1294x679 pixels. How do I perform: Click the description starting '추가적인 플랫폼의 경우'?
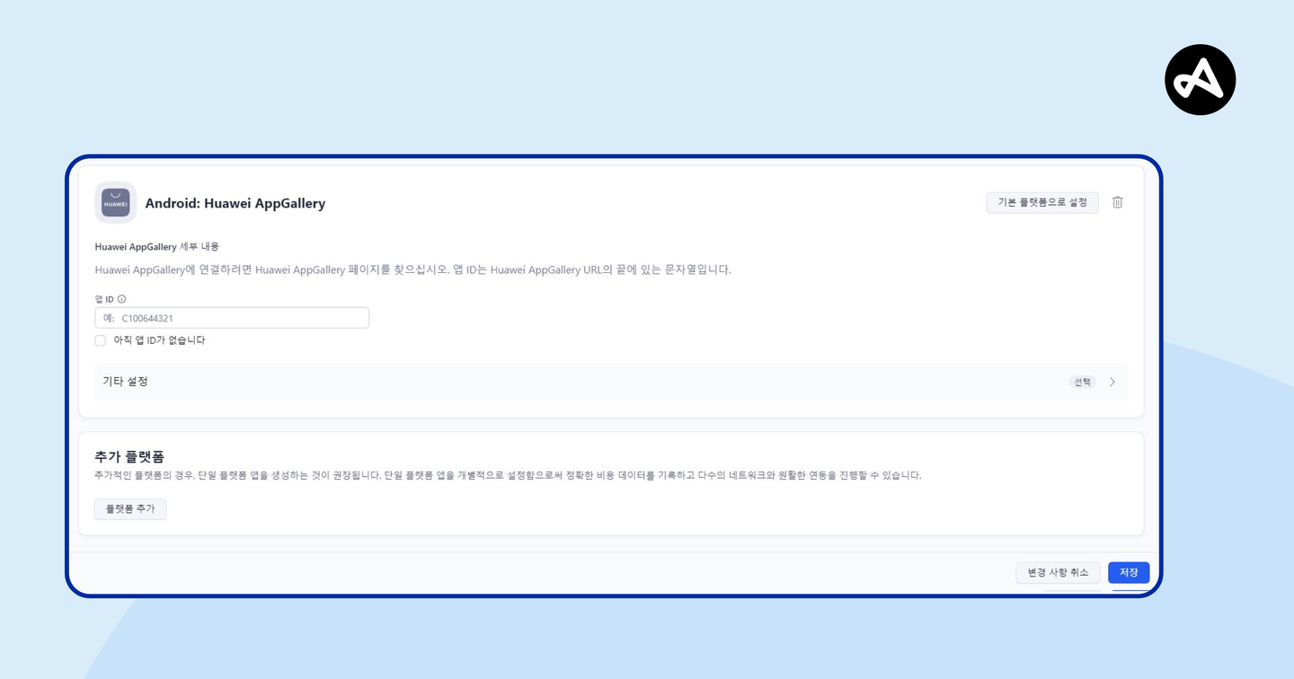click(x=508, y=476)
